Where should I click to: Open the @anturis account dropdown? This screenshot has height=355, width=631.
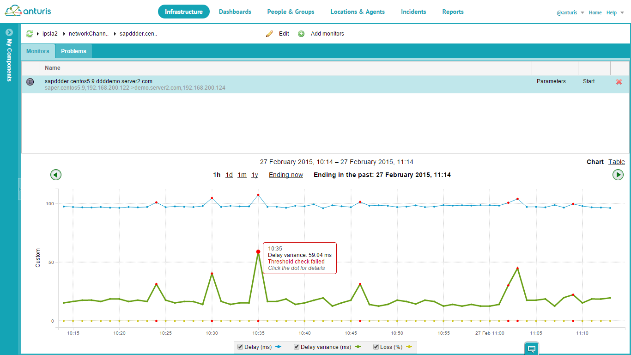tap(570, 12)
